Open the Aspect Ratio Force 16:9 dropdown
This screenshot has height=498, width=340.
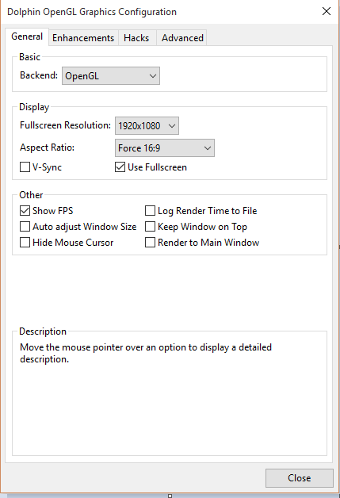[164, 148]
